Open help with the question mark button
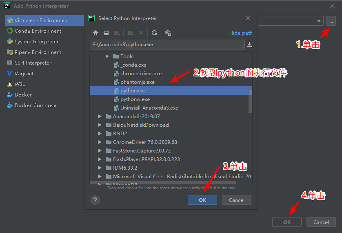 click(x=95, y=200)
